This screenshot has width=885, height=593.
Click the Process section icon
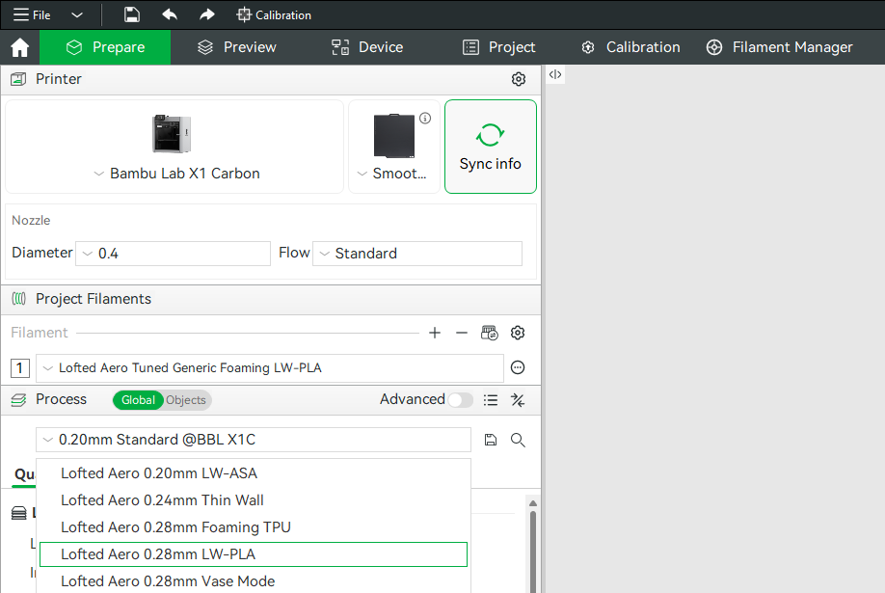(x=18, y=400)
